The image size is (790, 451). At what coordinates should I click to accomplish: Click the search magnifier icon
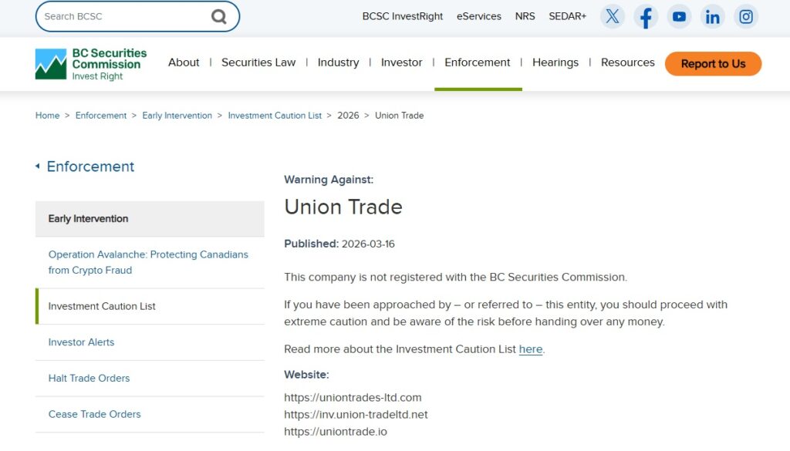point(218,15)
